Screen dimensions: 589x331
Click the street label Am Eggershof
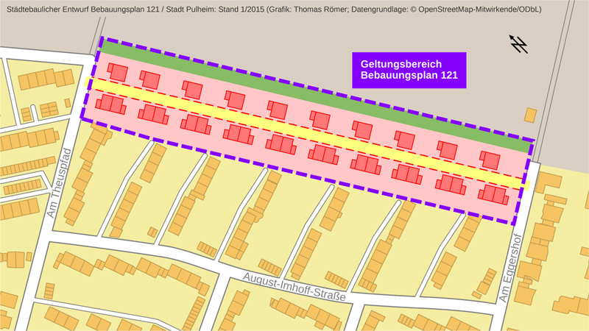coord(510,268)
